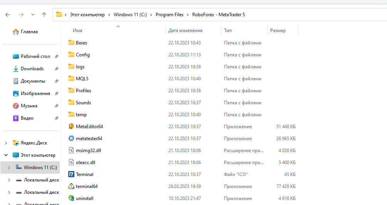Click the pin icon next to 'Видео'
Screen dimensions: 387x205
pos(57,118)
